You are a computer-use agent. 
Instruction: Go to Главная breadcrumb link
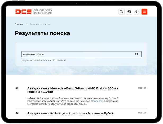tap(19, 24)
